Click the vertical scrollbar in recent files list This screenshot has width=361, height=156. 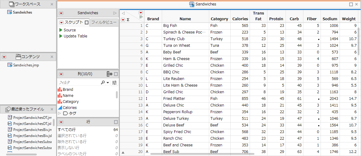point(54,122)
